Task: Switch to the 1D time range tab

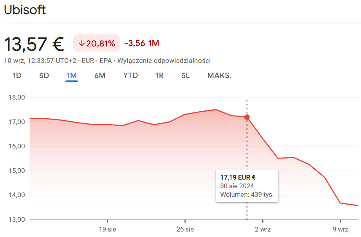Action: [17, 75]
